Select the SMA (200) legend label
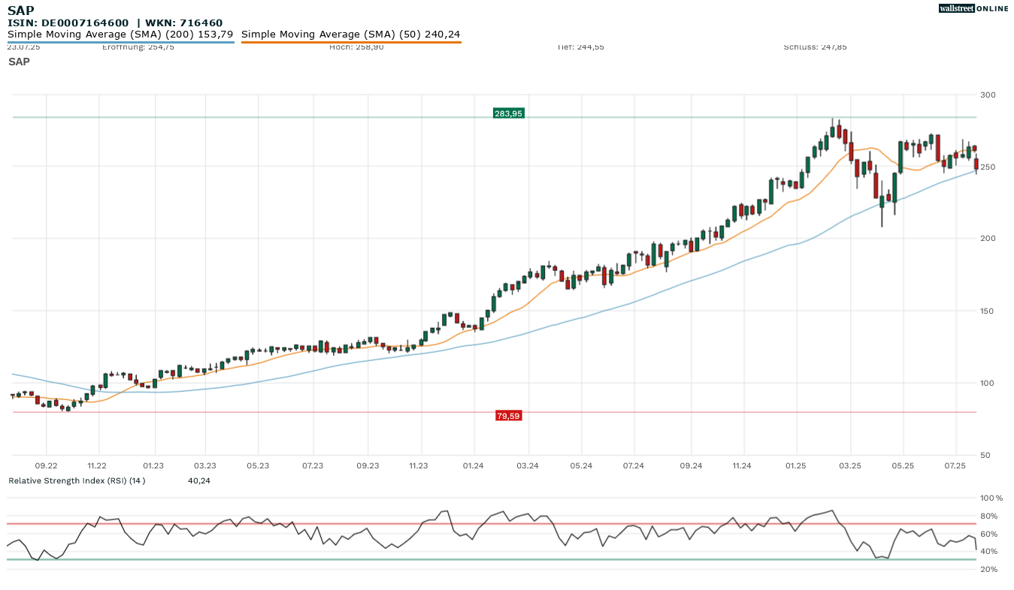 [120, 35]
